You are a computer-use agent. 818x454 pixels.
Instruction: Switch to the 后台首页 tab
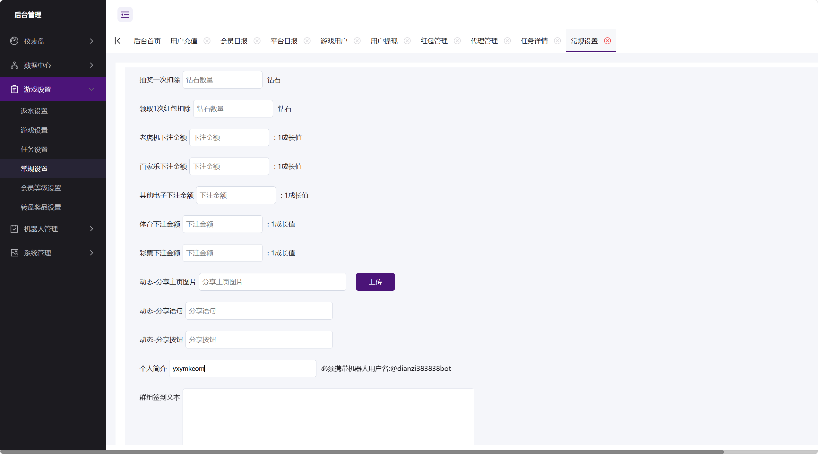[x=147, y=41]
